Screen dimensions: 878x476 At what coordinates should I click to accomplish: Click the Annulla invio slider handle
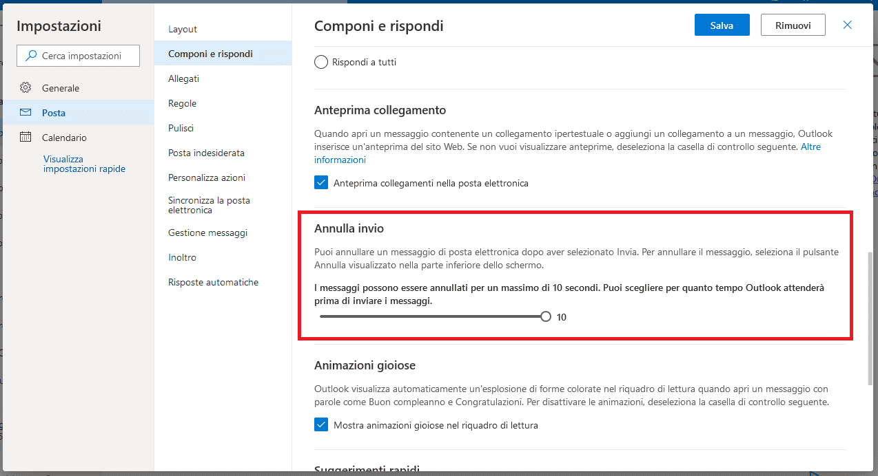546,317
